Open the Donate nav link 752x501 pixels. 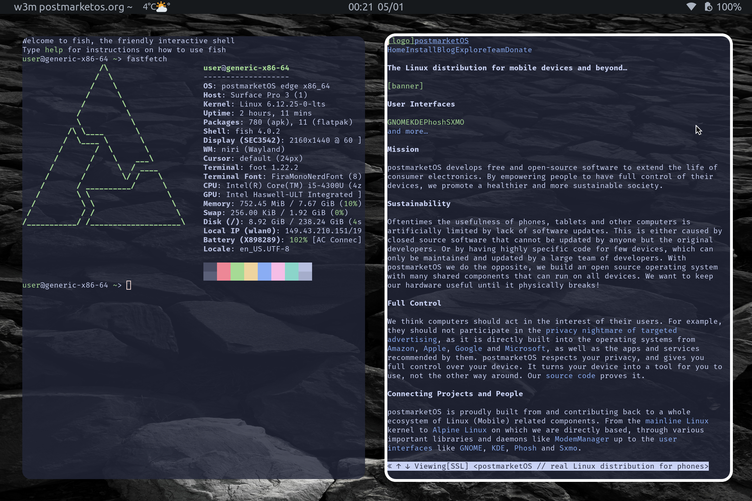point(519,50)
